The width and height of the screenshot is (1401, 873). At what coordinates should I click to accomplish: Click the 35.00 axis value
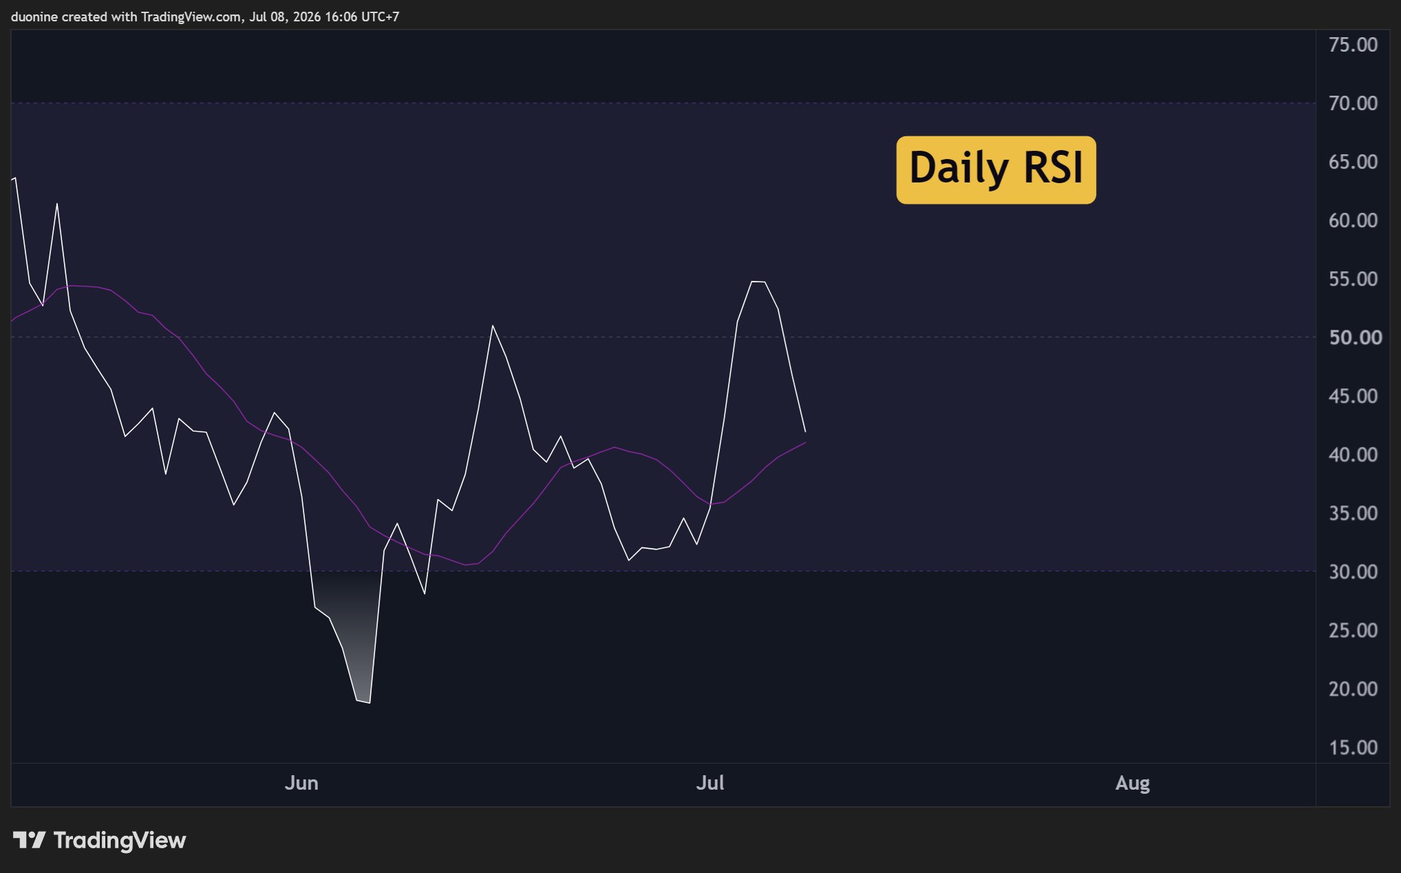point(1353,513)
